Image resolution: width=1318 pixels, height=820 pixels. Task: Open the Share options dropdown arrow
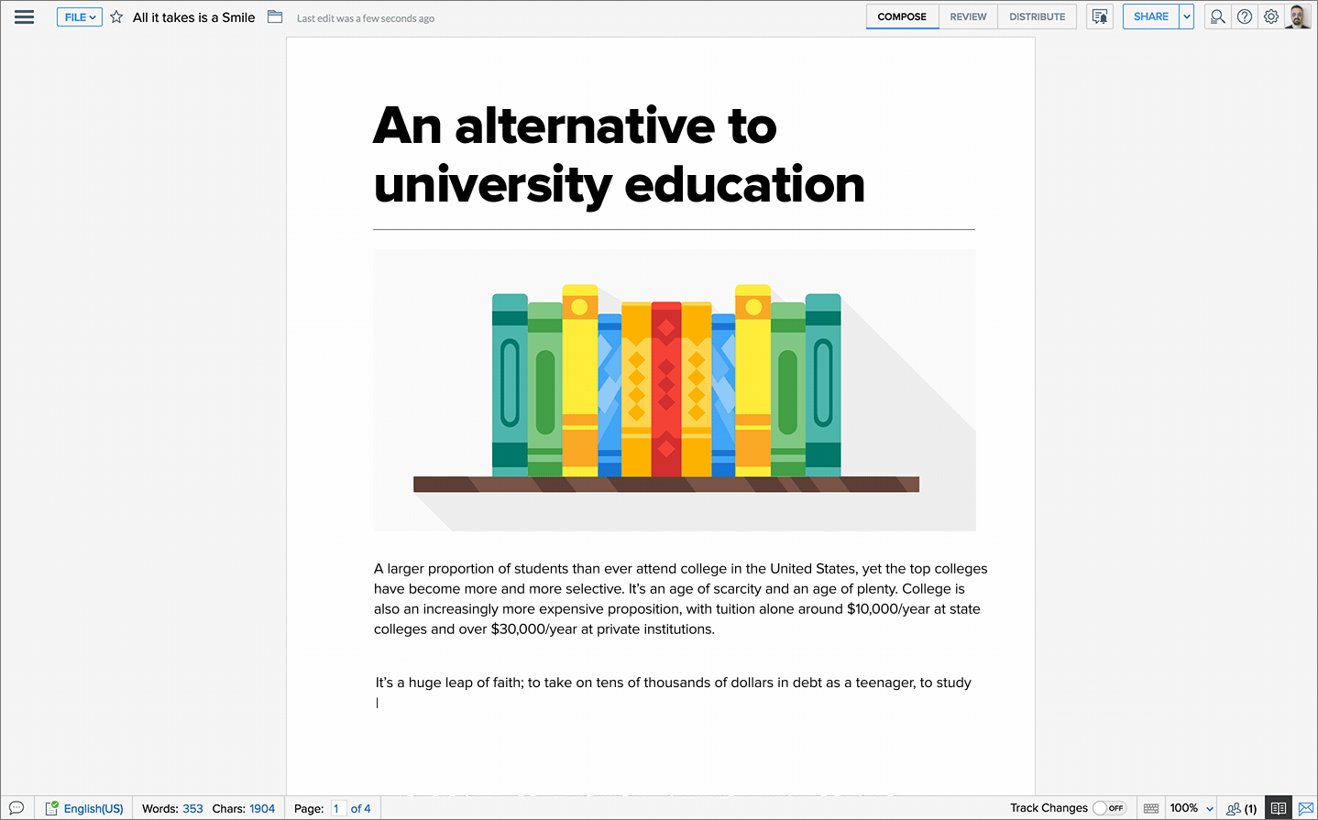coord(1187,16)
